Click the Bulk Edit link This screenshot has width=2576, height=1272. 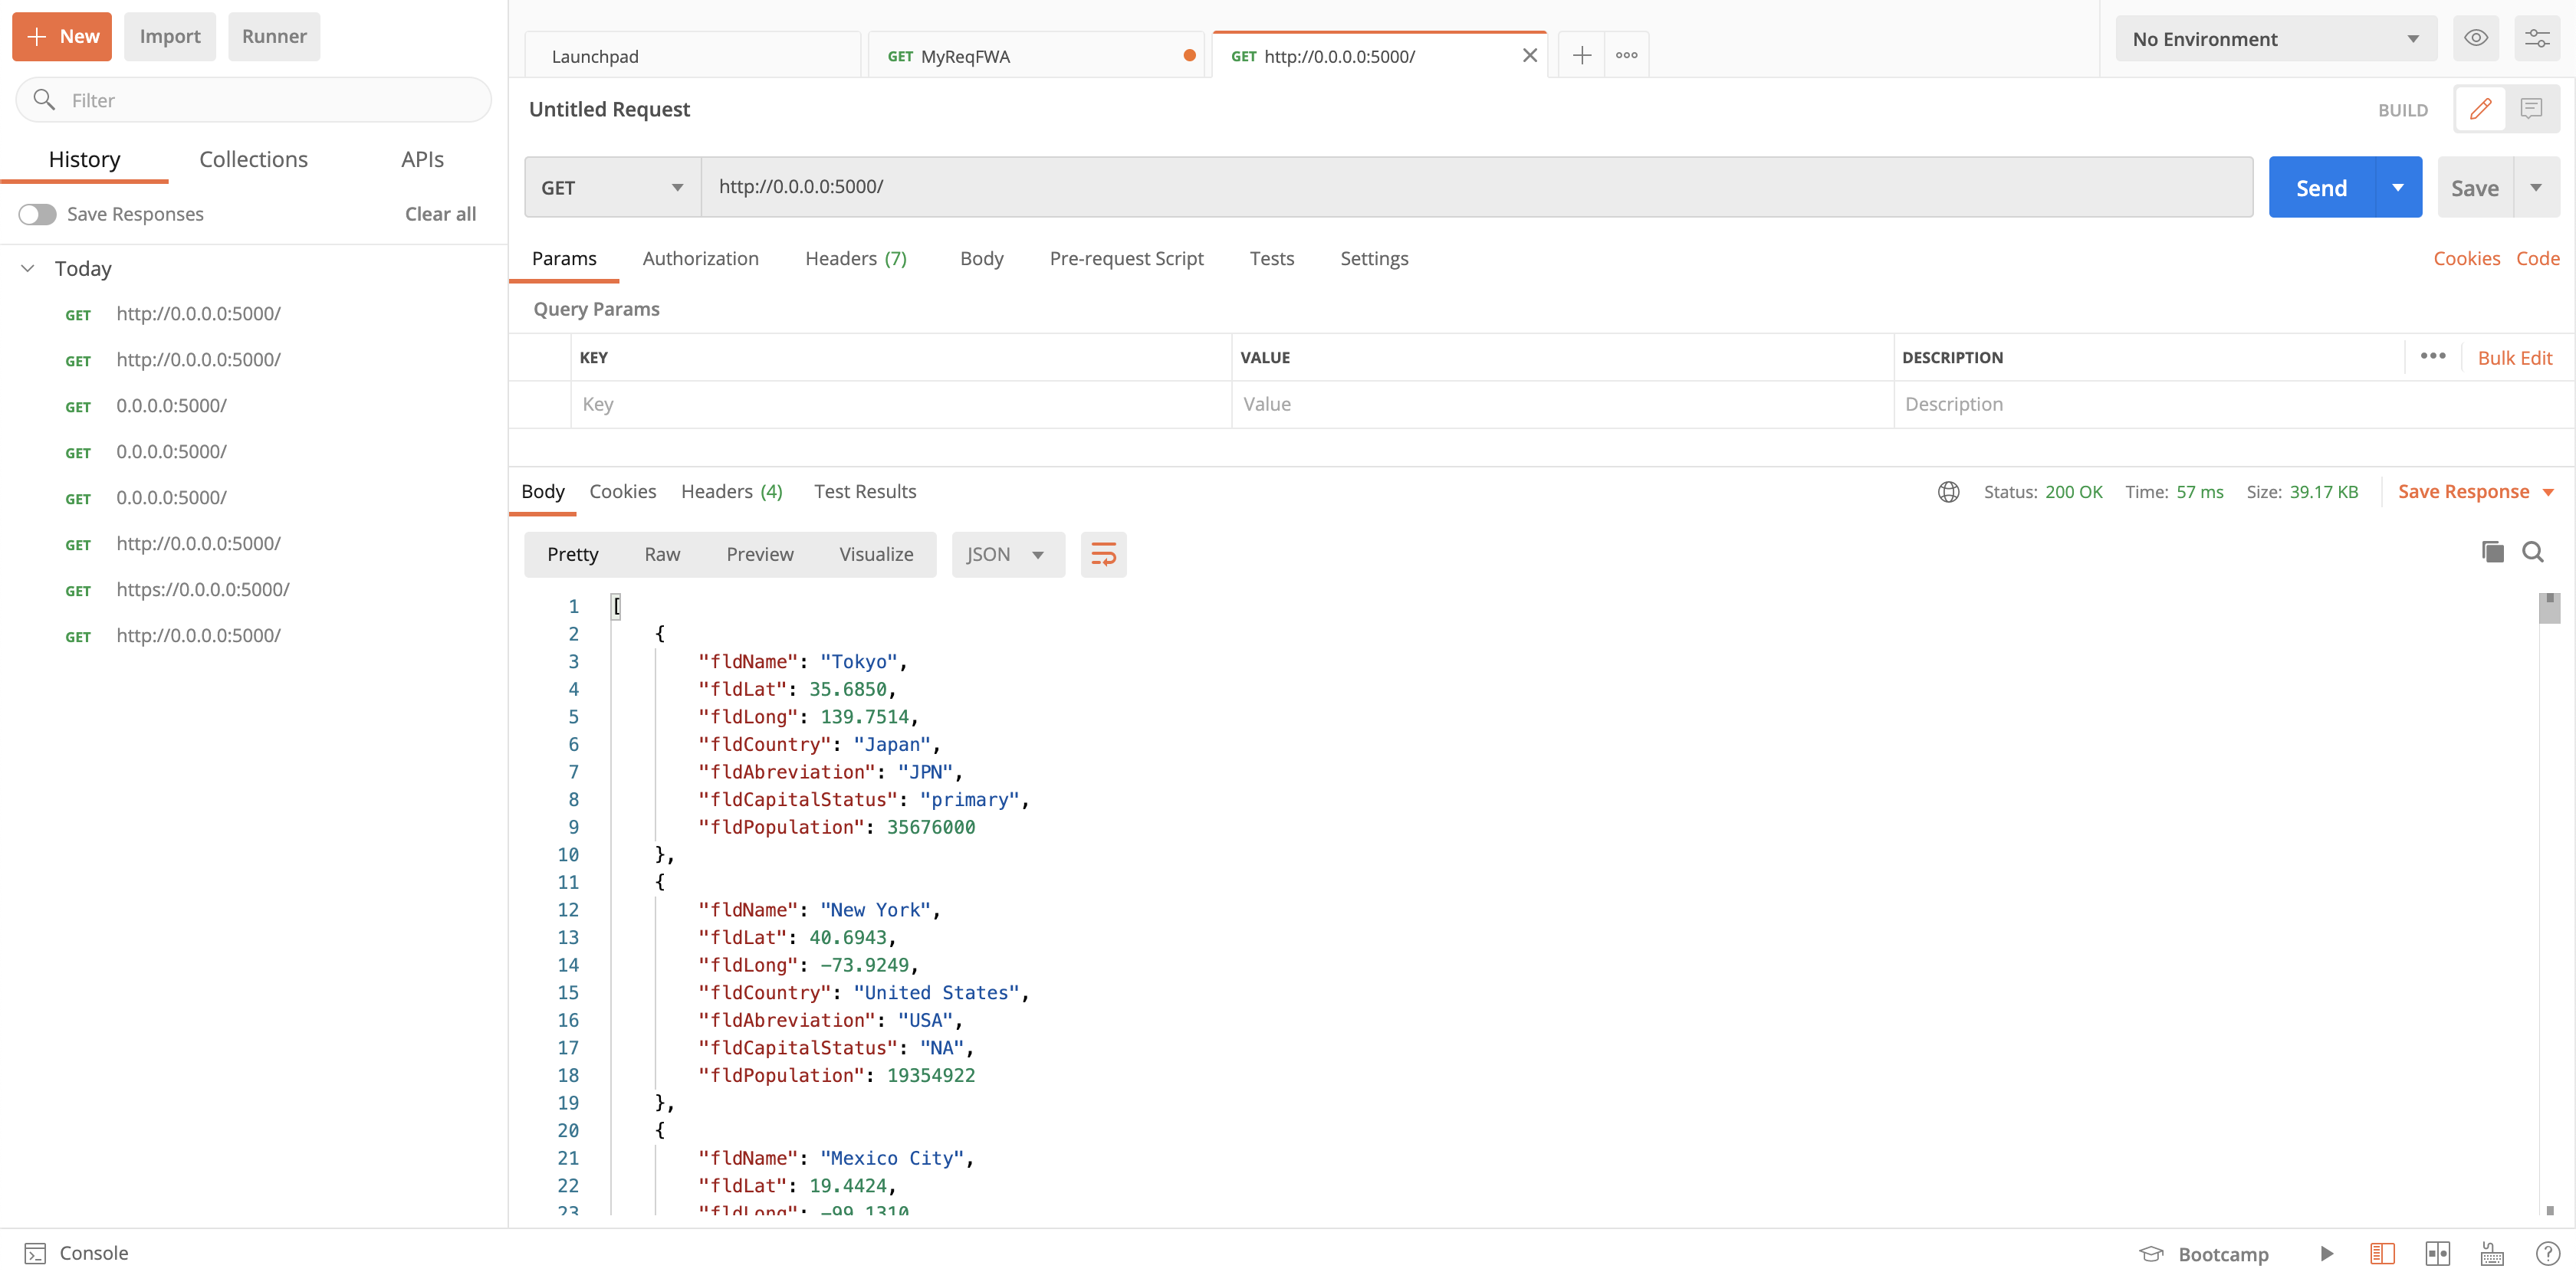click(x=2514, y=358)
